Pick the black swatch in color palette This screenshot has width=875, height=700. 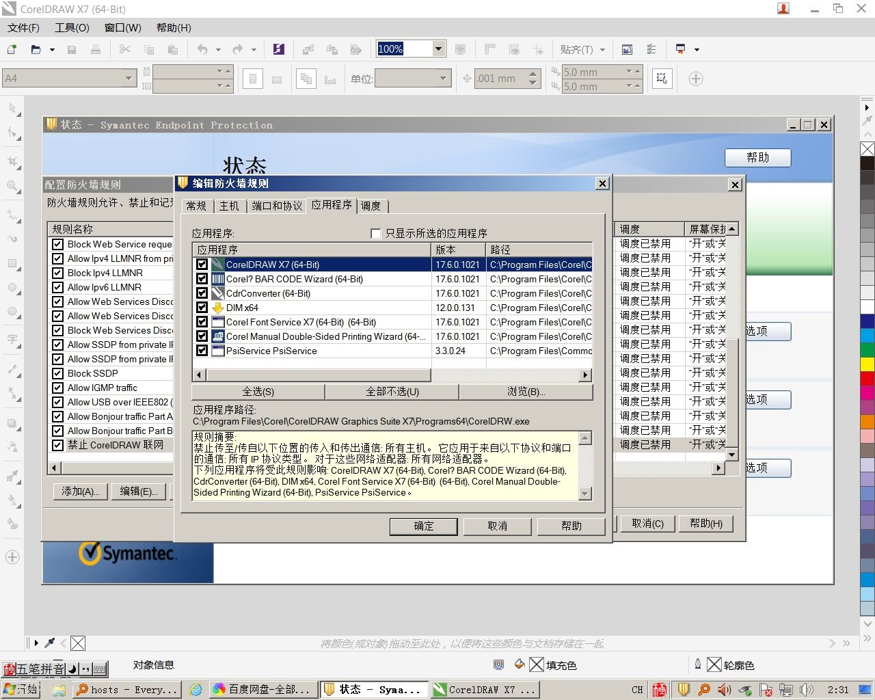point(867,163)
